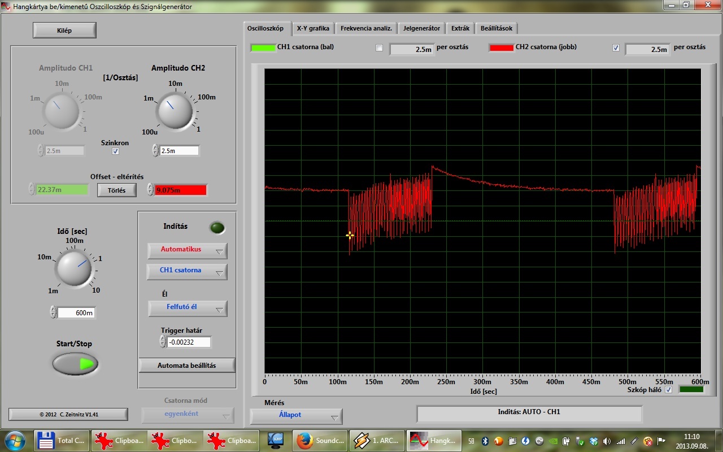
Task: Toggle the Szkóp háló grid checkbox
Action: tap(669, 389)
